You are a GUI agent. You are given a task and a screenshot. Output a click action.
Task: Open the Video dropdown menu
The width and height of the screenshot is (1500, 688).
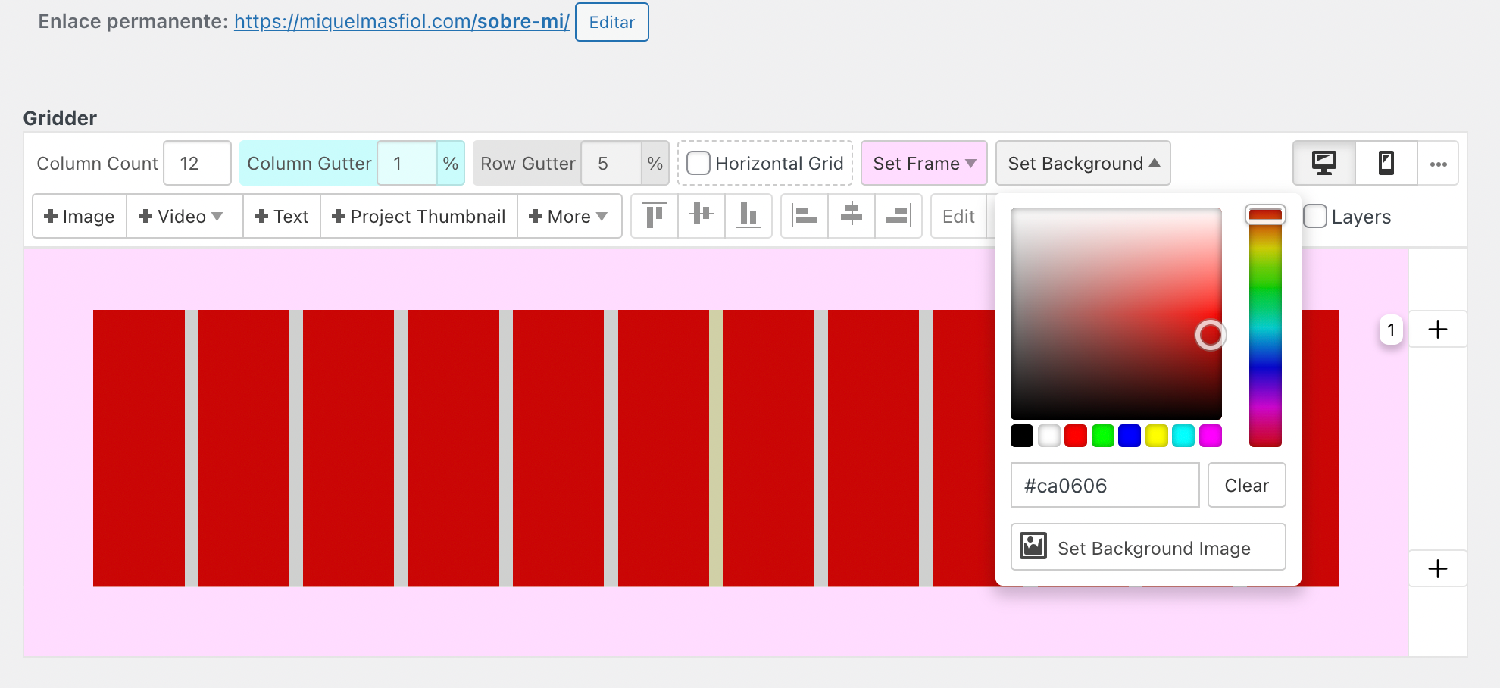(x=184, y=217)
